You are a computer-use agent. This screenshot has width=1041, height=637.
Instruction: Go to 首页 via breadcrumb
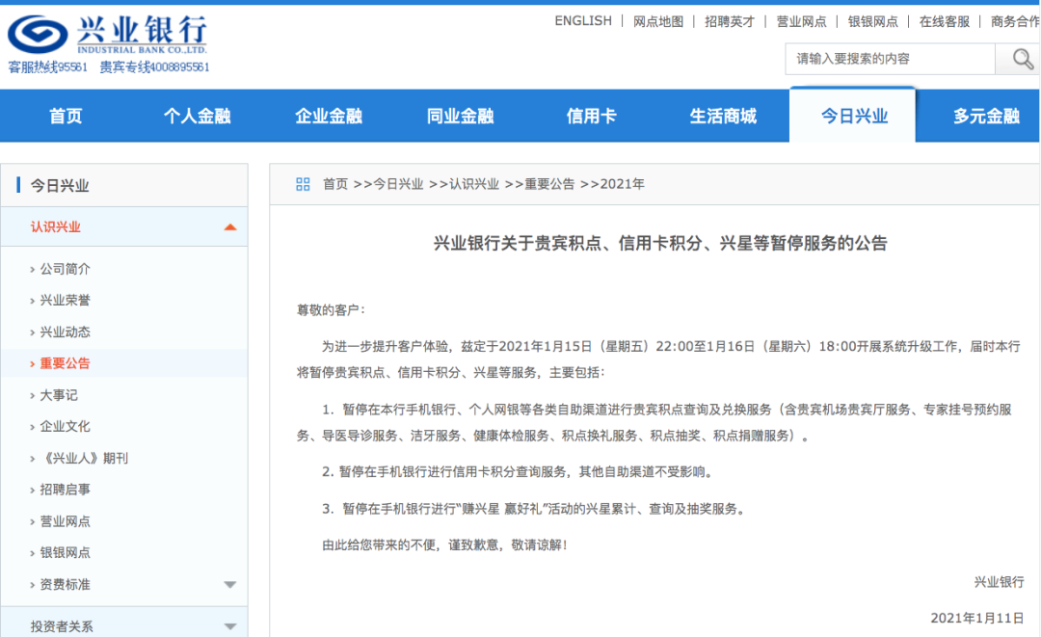pyautogui.click(x=335, y=184)
